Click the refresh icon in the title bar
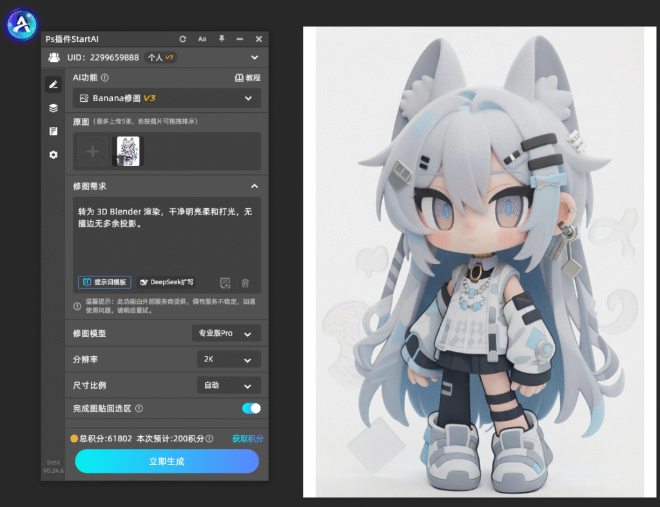Viewport: 660px width, 507px height. pyautogui.click(x=182, y=39)
